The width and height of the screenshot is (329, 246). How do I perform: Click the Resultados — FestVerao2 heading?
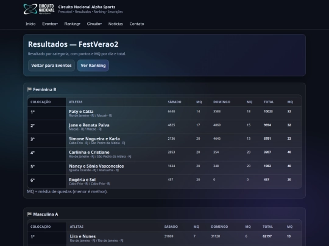click(x=73, y=44)
